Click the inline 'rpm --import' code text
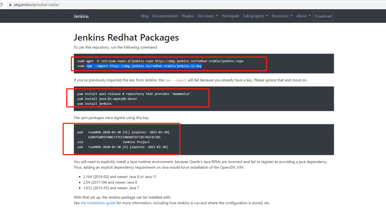Image resolution: width=386 pixels, height=210 pixels. click(176, 80)
